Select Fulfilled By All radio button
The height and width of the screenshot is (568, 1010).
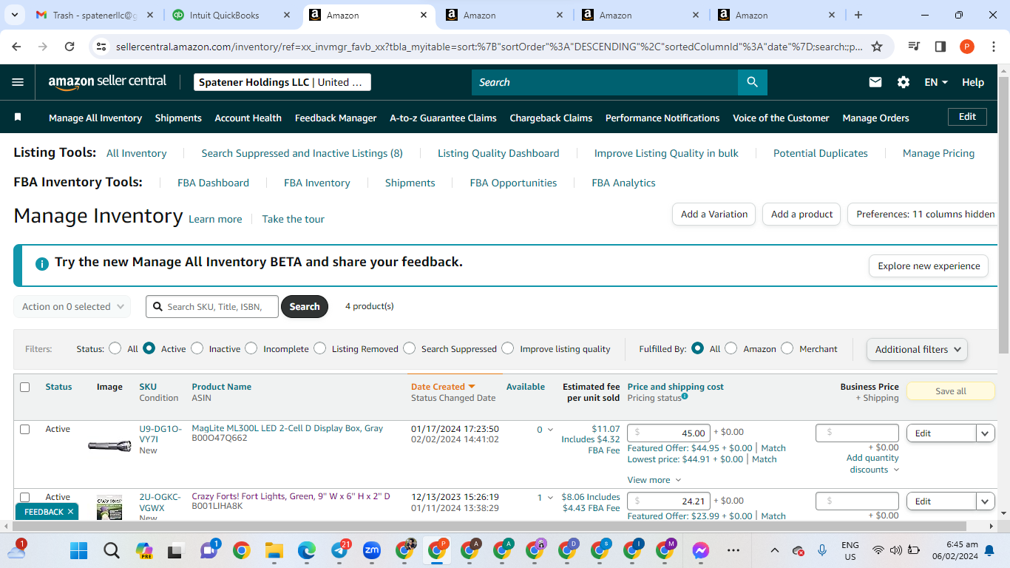[x=697, y=348]
